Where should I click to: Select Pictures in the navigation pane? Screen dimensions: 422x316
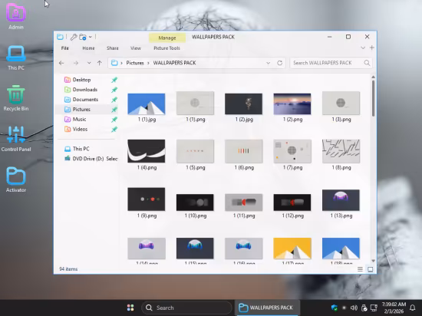point(81,110)
